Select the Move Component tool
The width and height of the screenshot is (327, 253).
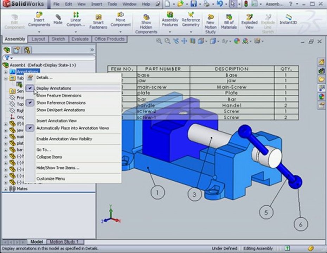coord(121,19)
